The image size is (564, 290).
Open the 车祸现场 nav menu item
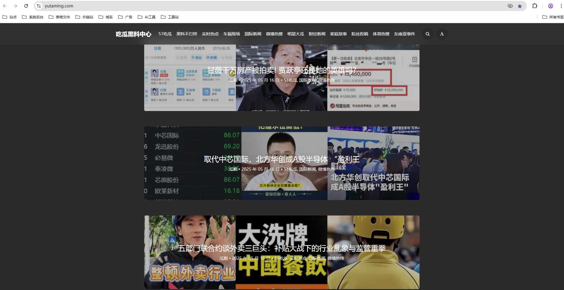(231, 34)
